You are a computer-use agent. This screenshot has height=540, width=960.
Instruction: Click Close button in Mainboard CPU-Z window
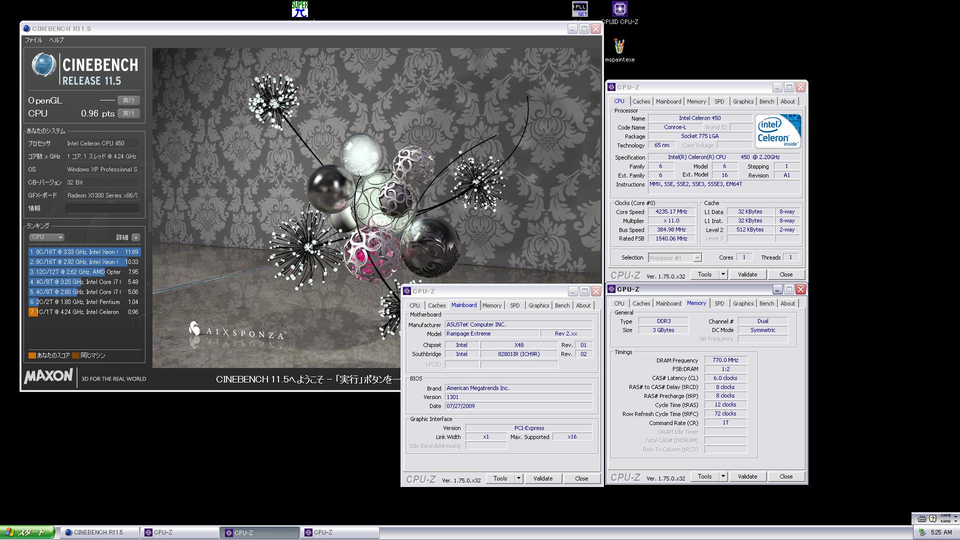(581, 478)
